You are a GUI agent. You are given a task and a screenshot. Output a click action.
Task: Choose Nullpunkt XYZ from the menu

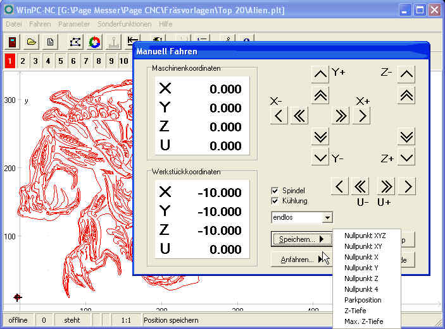tap(365, 236)
